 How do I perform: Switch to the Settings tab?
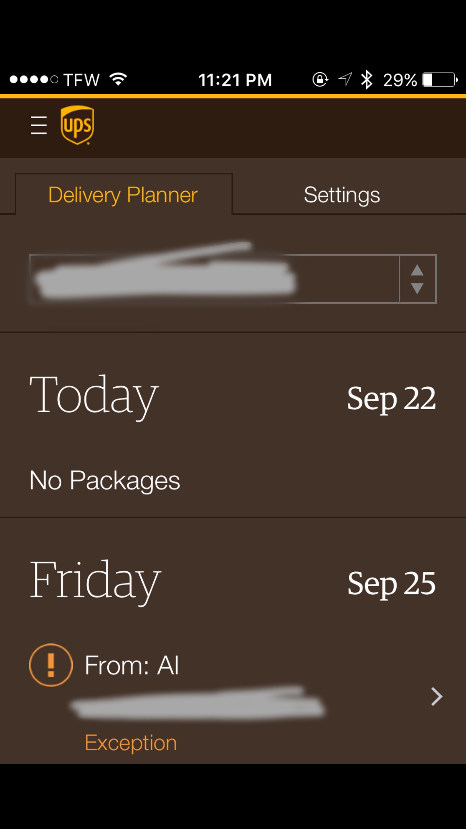(342, 195)
